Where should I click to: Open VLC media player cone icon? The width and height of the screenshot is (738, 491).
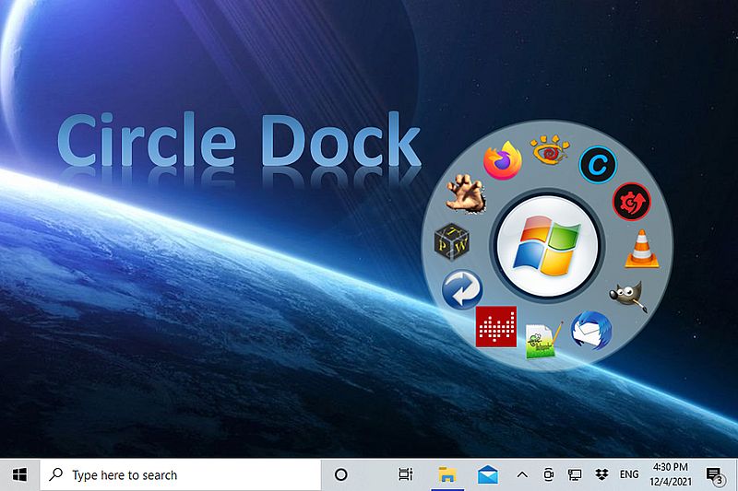(641, 249)
